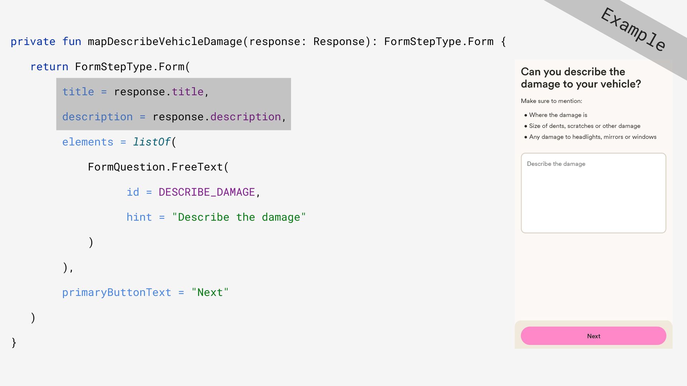Image resolution: width=687 pixels, height=386 pixels.
Task: Click the FormQuestion.FreeText( code
Action: pyautogui.click(x=158, y=167)
